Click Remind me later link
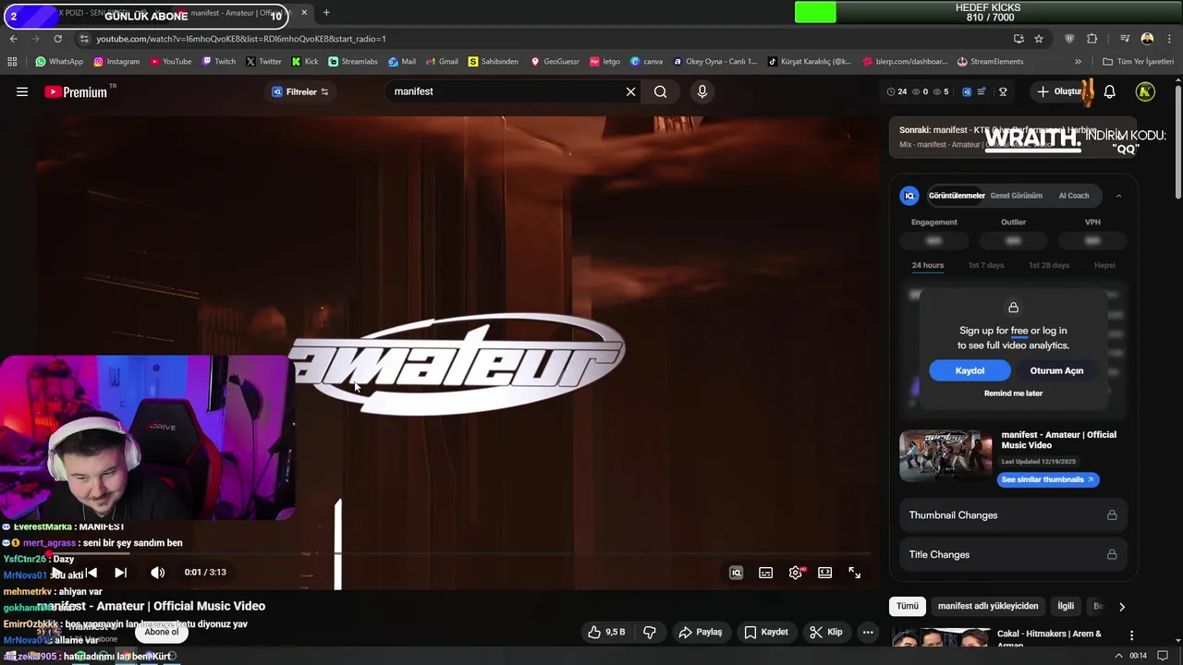This screenshot has height=665, width=1183. pyautogui.click(x=1013, y=393)
